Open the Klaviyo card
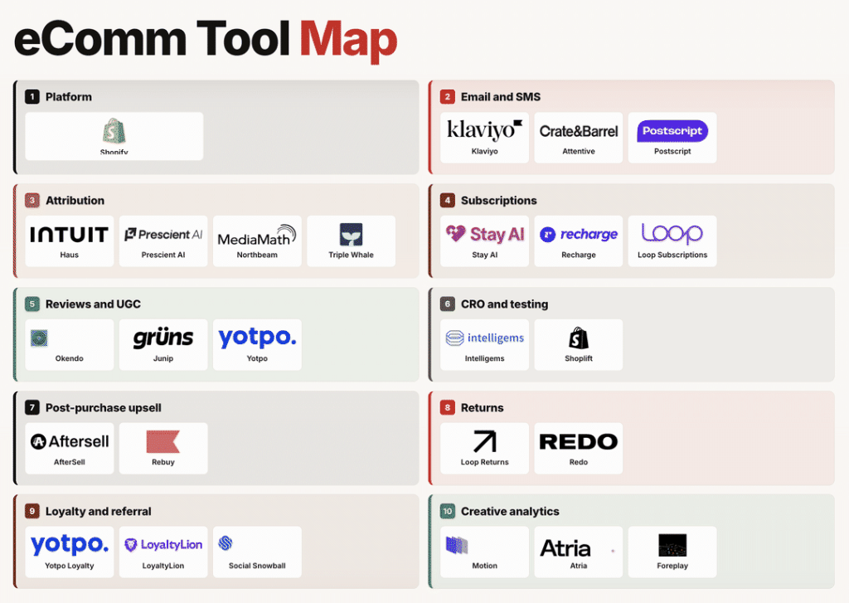This screenshot has height=603, width=849. click(484, 138)
